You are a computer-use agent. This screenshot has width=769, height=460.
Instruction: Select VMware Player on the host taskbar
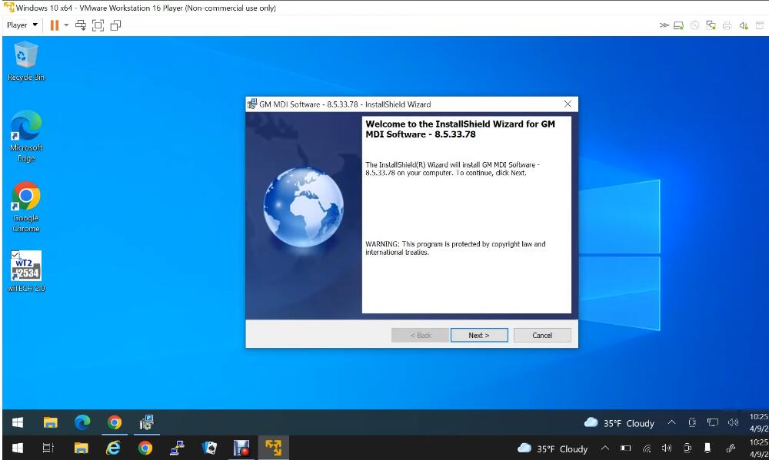pyautogui.click(x=273, y=448)
